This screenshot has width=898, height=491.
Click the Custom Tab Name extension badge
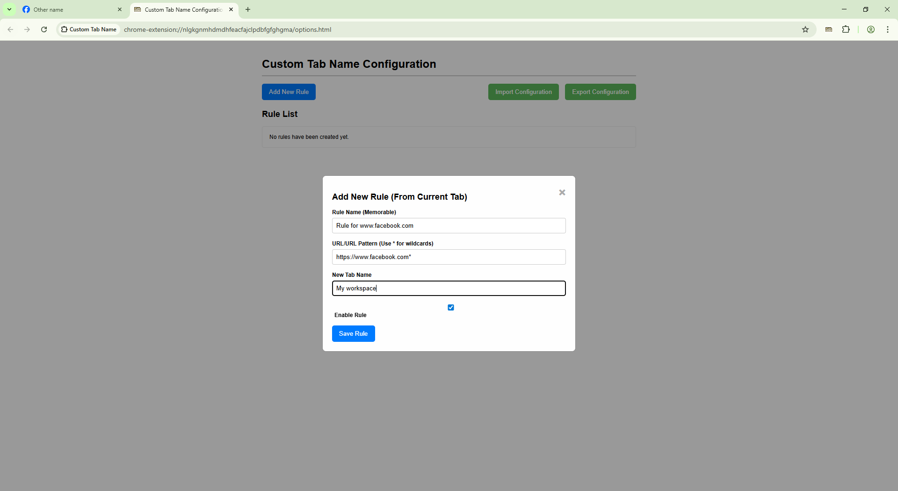(89, 29)
